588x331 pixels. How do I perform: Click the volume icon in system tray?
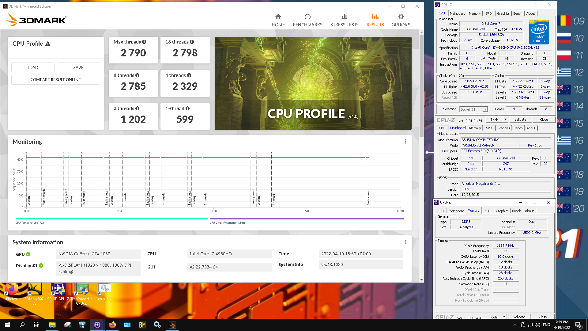[x=537, y=325]
